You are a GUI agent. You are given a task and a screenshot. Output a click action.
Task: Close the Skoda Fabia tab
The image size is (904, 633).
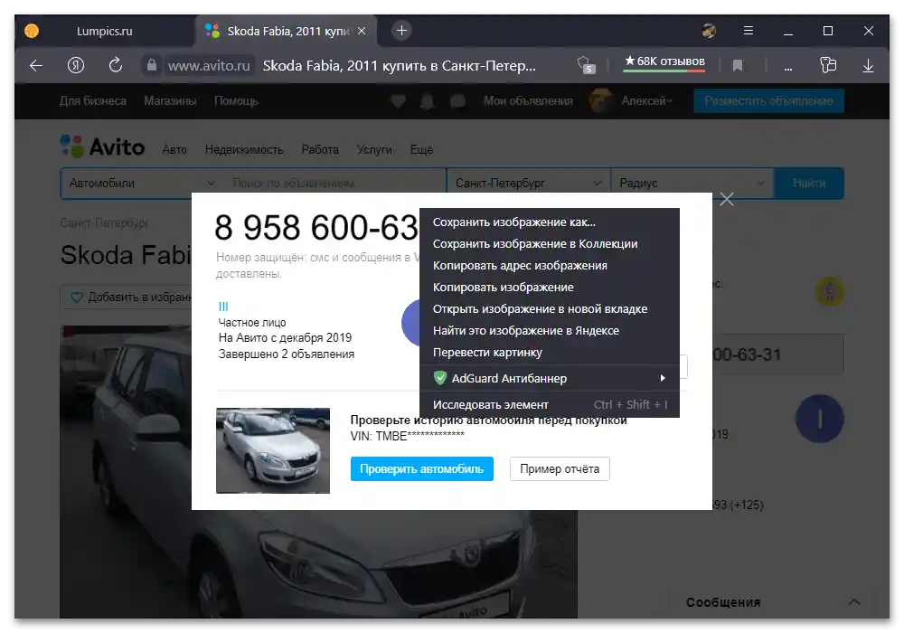[362, 31]
